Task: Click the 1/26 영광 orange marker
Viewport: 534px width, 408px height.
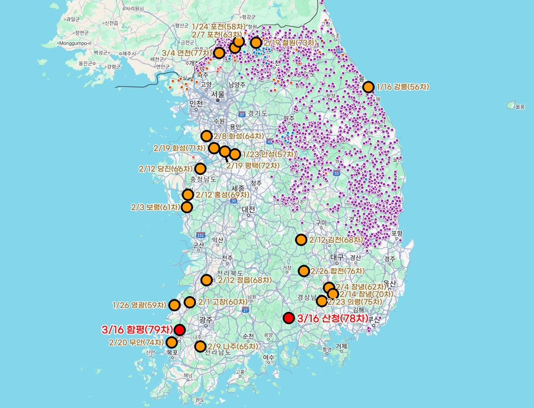Action: click(x=174, y=305)
